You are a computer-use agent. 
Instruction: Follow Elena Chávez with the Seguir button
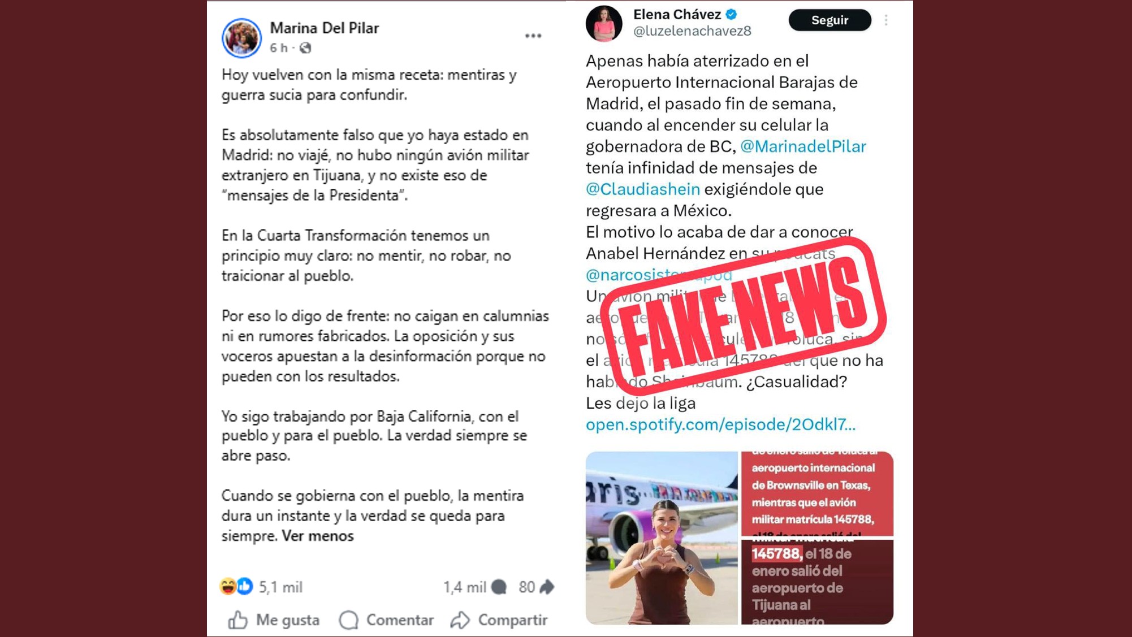point(829,20)
